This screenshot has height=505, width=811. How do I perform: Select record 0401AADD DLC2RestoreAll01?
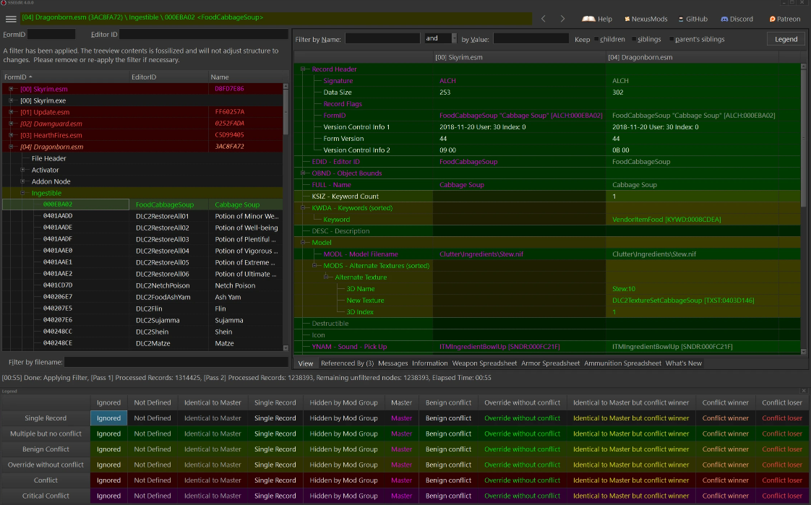click(x=142, y=216)
